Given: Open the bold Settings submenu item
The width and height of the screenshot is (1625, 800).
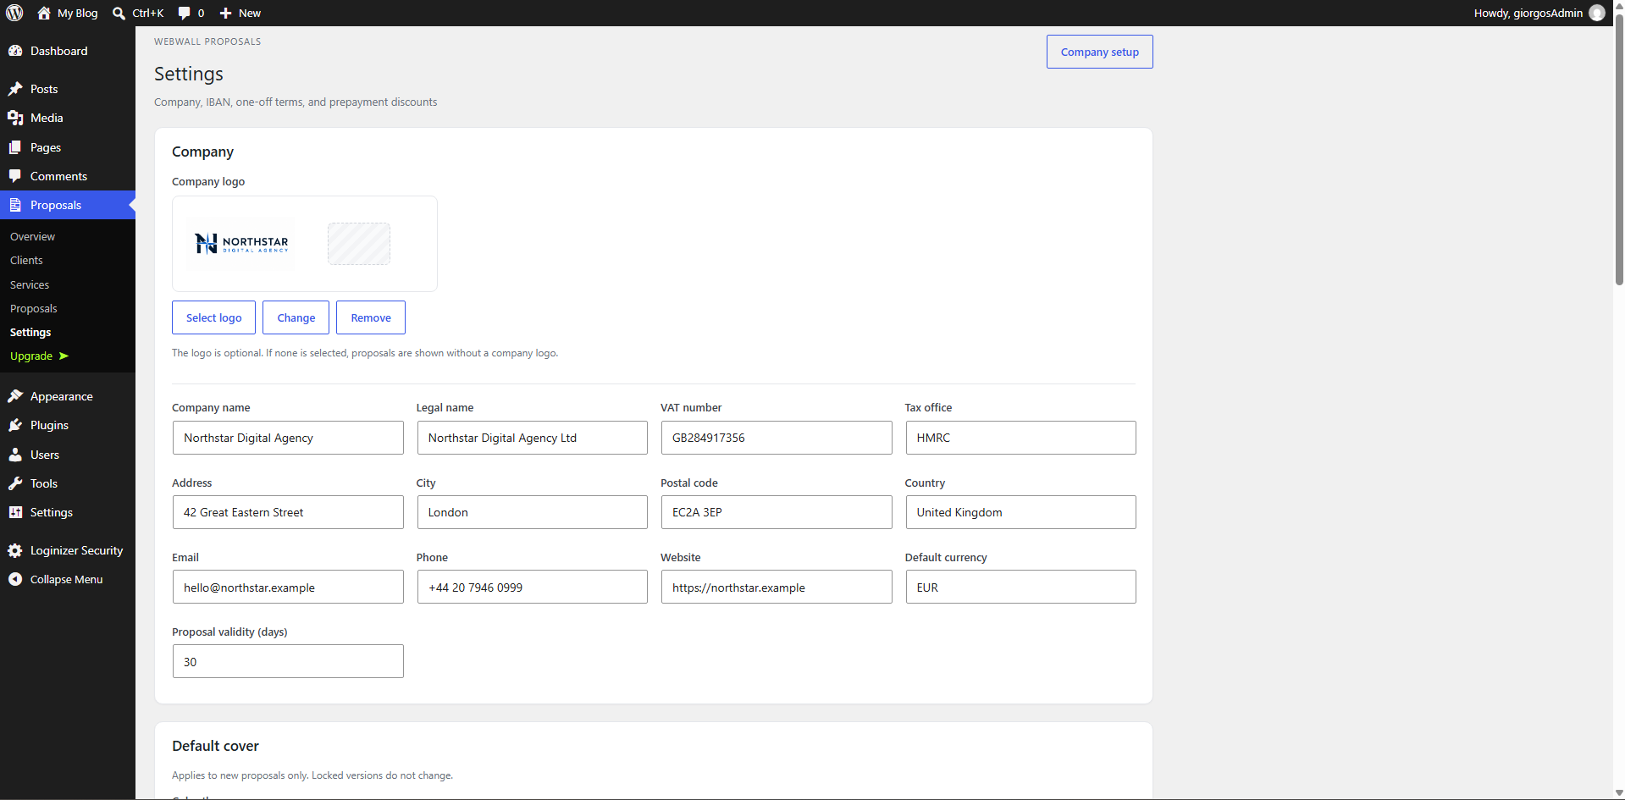Looking at the screenshot, I should click(30, 332).
